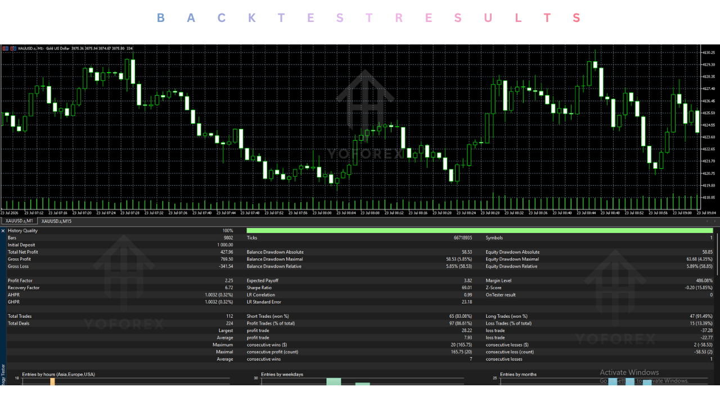Click the Balance Drawdown Absolute label
The width and height of the screenshot is (720, 405).
pos(275,252)
